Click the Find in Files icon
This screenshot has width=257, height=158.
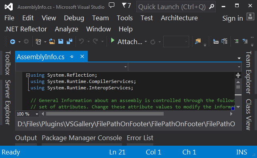coord(198,41)
